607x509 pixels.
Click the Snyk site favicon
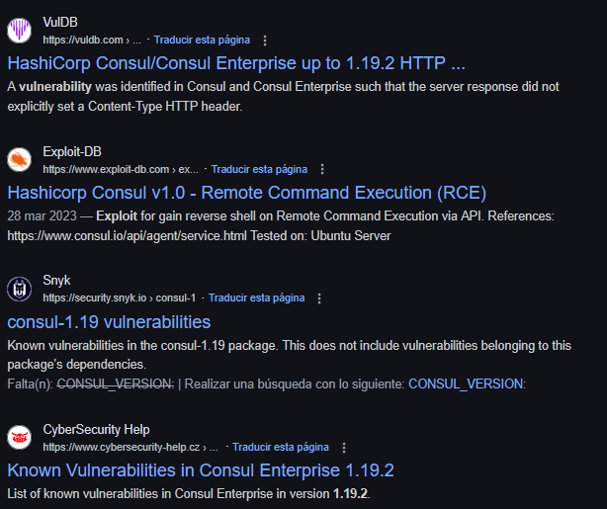click(x=20, y=289)
